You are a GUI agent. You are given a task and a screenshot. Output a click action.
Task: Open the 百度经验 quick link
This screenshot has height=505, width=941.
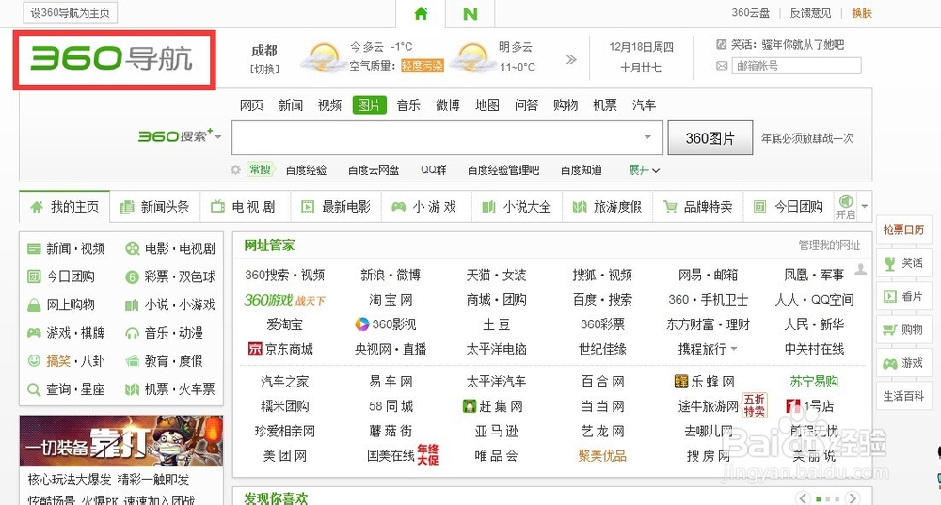click(x=306, y=170)
